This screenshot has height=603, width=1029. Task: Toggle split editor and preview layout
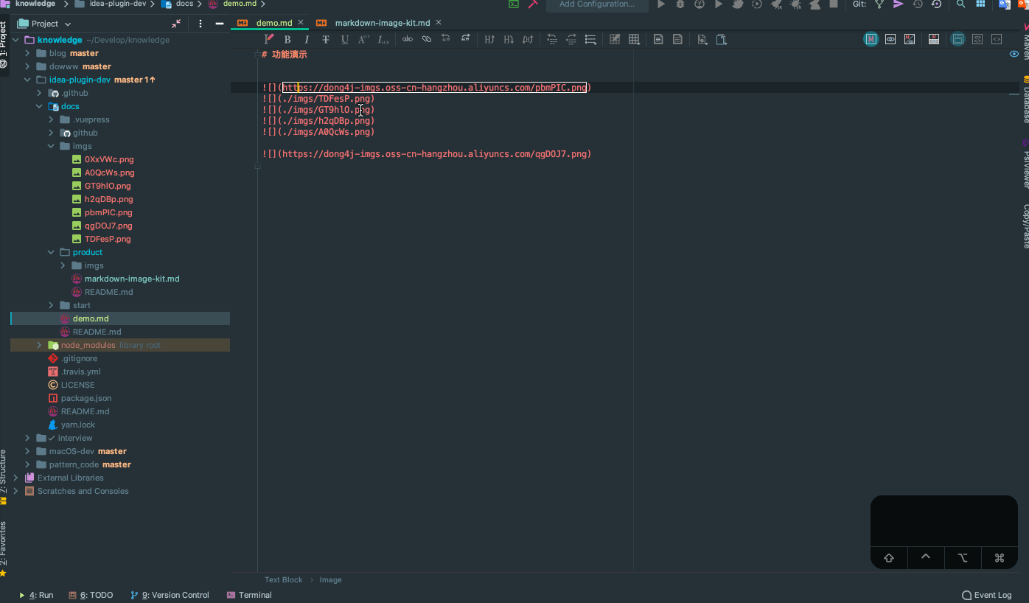pos(910,39)
